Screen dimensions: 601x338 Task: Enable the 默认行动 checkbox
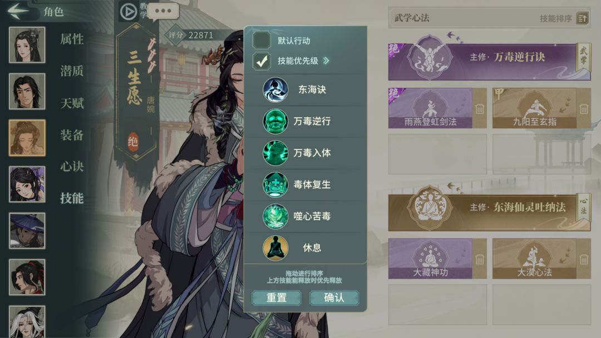262,40
